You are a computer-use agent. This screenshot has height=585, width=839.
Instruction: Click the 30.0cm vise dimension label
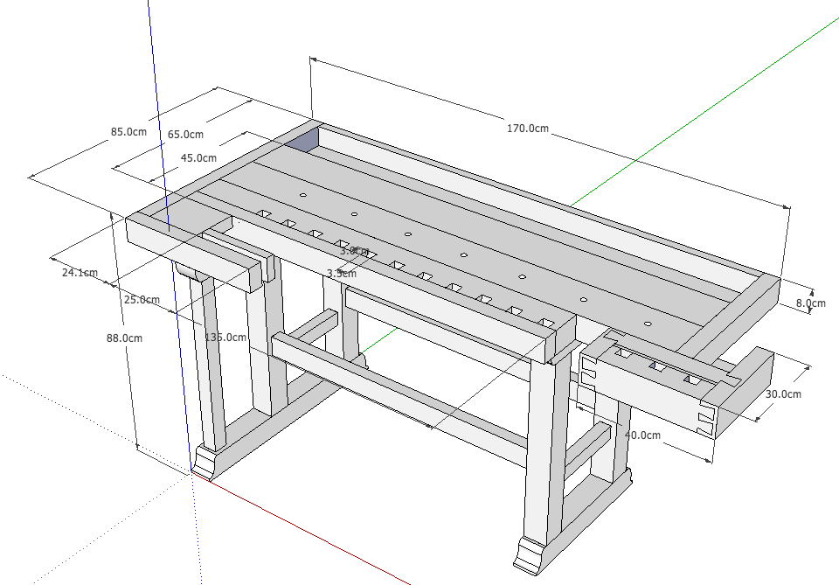(x=782, y=394)
